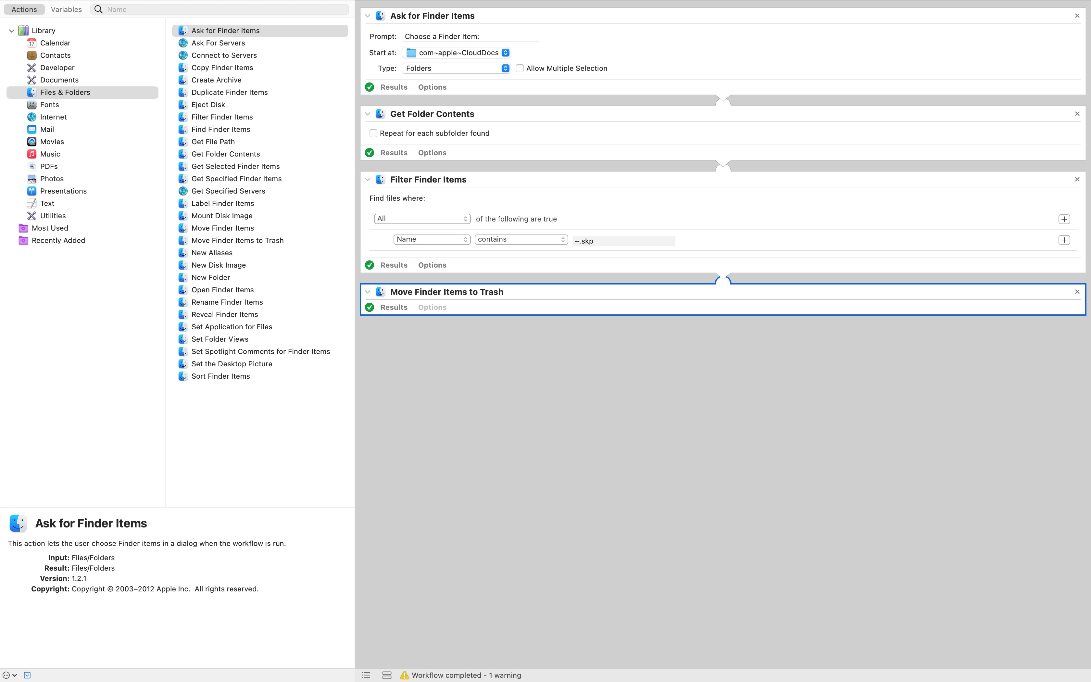Click the Name search field

point(225,9)
